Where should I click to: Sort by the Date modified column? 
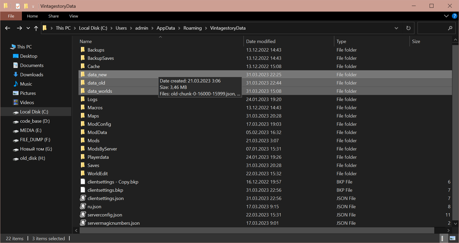pos(261,41)
